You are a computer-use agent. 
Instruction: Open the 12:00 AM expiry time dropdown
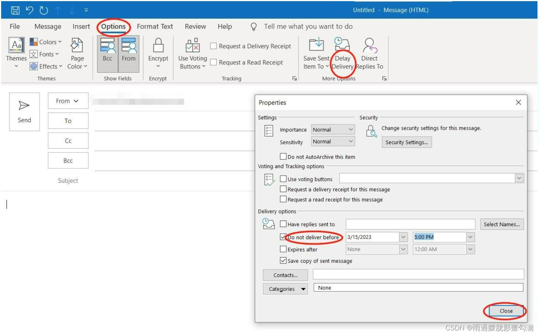pyautogui.click(x=471, y=249)
